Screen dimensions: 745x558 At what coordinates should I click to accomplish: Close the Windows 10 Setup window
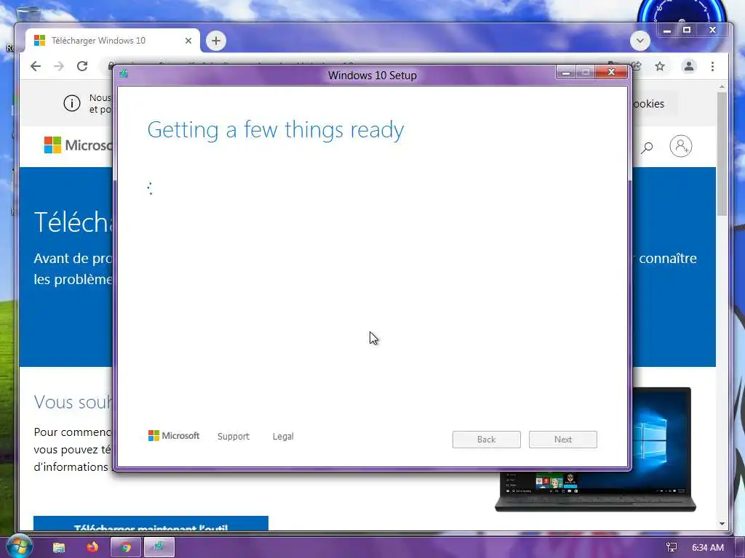click(x=611, y=72)
